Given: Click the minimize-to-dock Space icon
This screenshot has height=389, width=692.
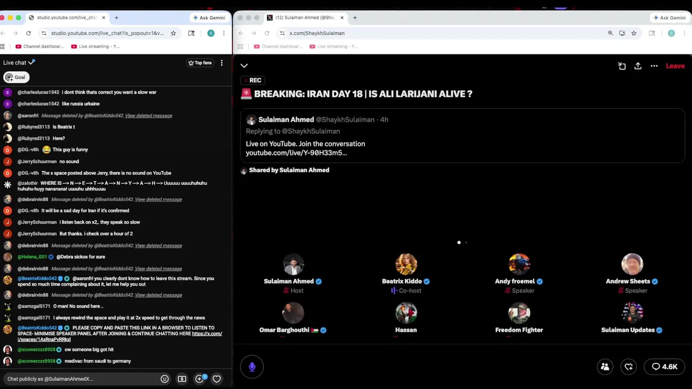Looking at the screenshot, I should (x=622, y=66).
